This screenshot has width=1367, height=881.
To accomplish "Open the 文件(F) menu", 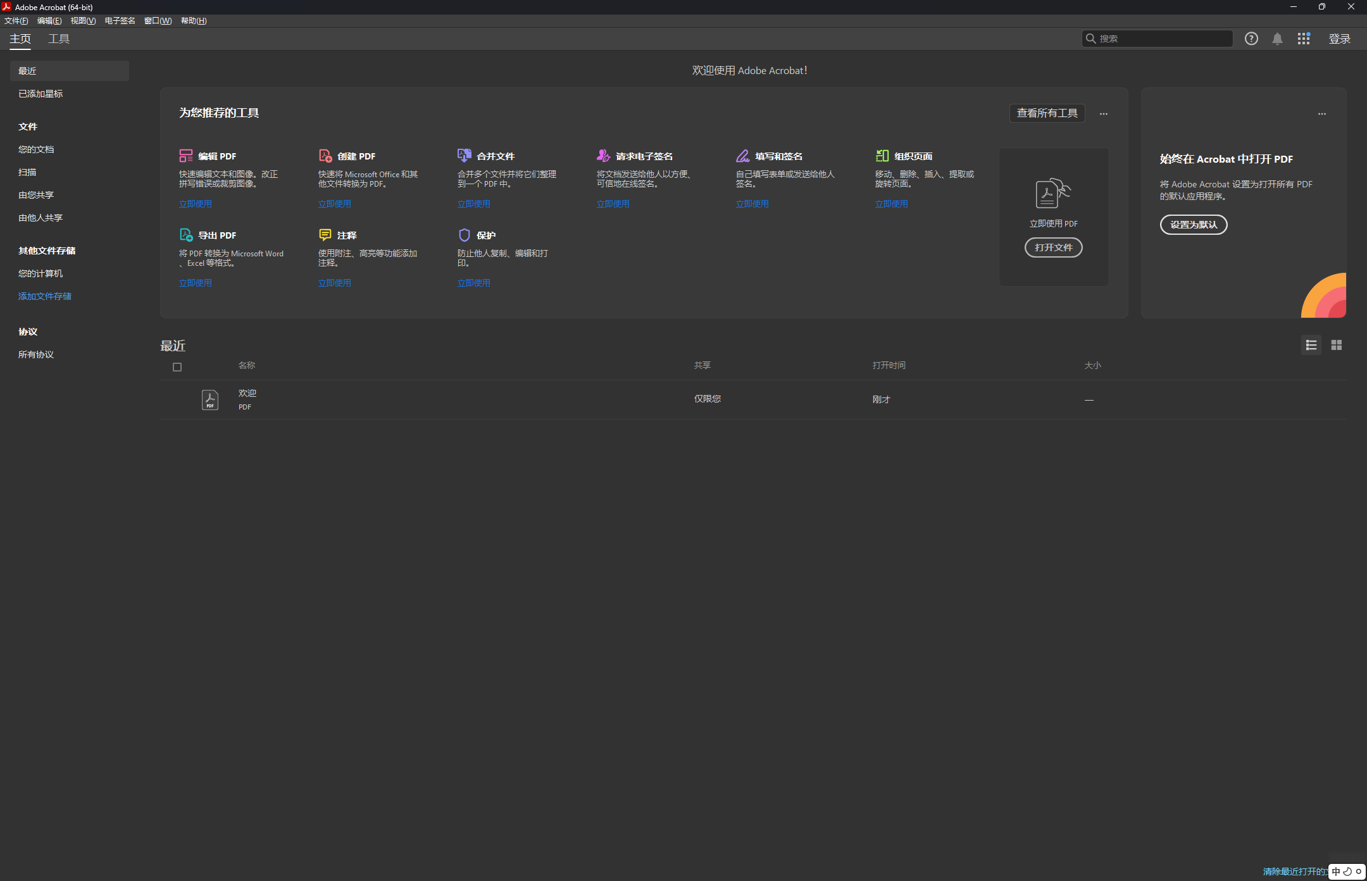I will 16,21.
